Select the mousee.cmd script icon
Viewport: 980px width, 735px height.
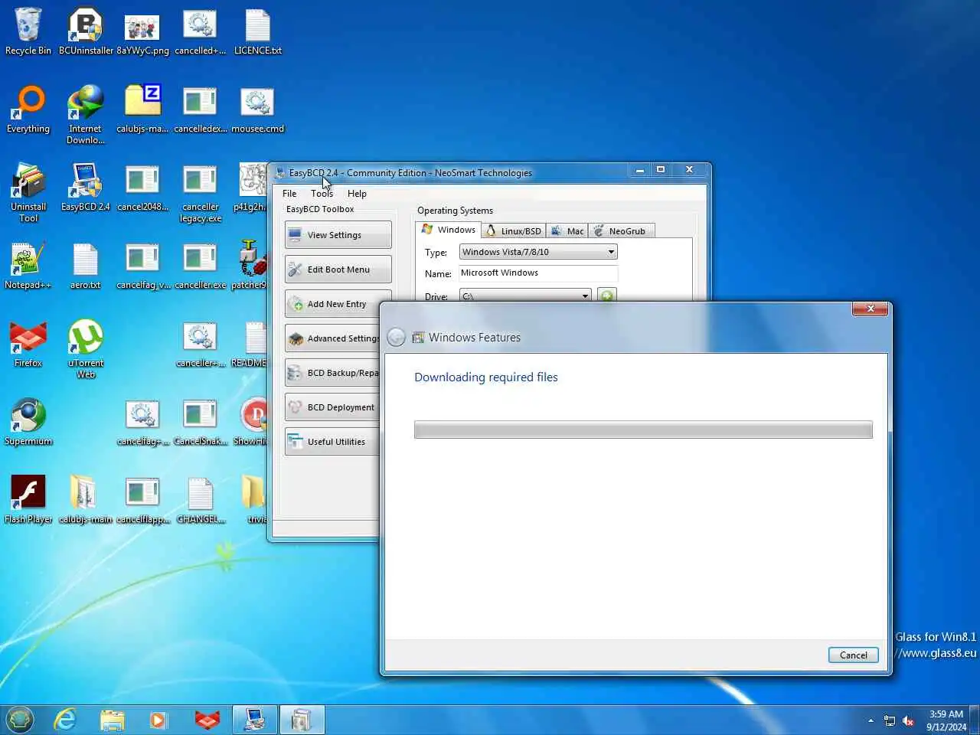click(x=257, y=109)
